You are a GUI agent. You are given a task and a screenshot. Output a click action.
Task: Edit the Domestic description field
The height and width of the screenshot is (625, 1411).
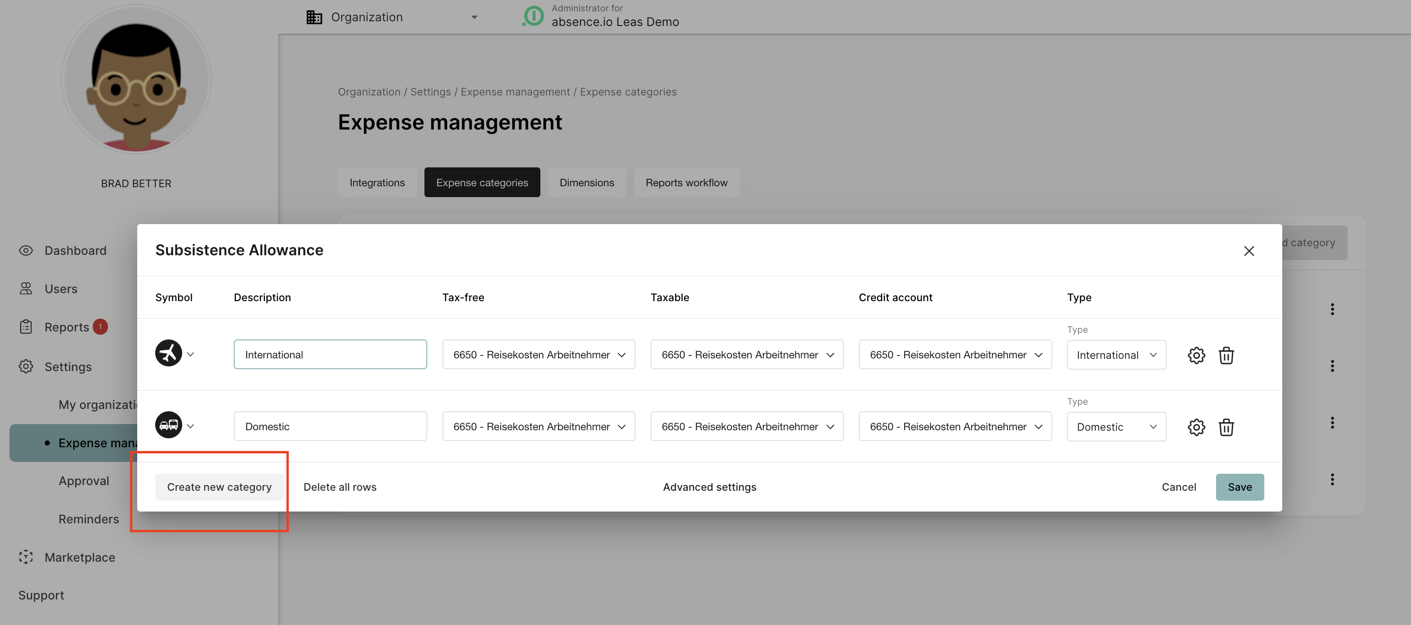pyautogui.click(x=330, y=426)
